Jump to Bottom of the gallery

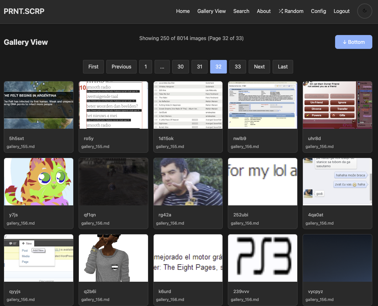click(x=353, y=42)
